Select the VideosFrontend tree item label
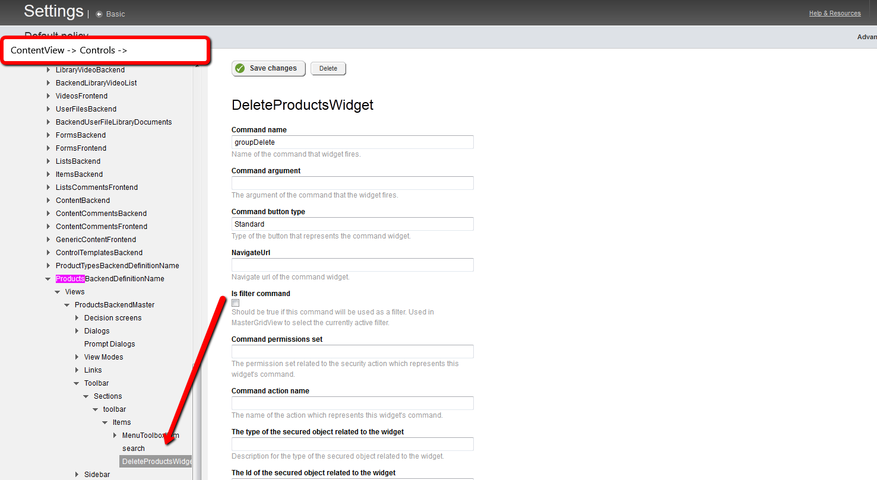This screenshot has width=877, height=480. (x=82, y=96)
